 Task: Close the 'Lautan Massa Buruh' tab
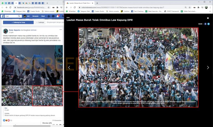(93, 3)
